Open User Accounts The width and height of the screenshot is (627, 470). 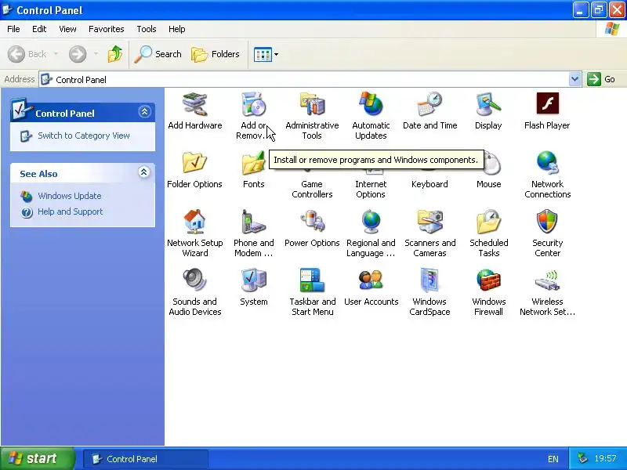pyautogui.click(x=371, y=287)
